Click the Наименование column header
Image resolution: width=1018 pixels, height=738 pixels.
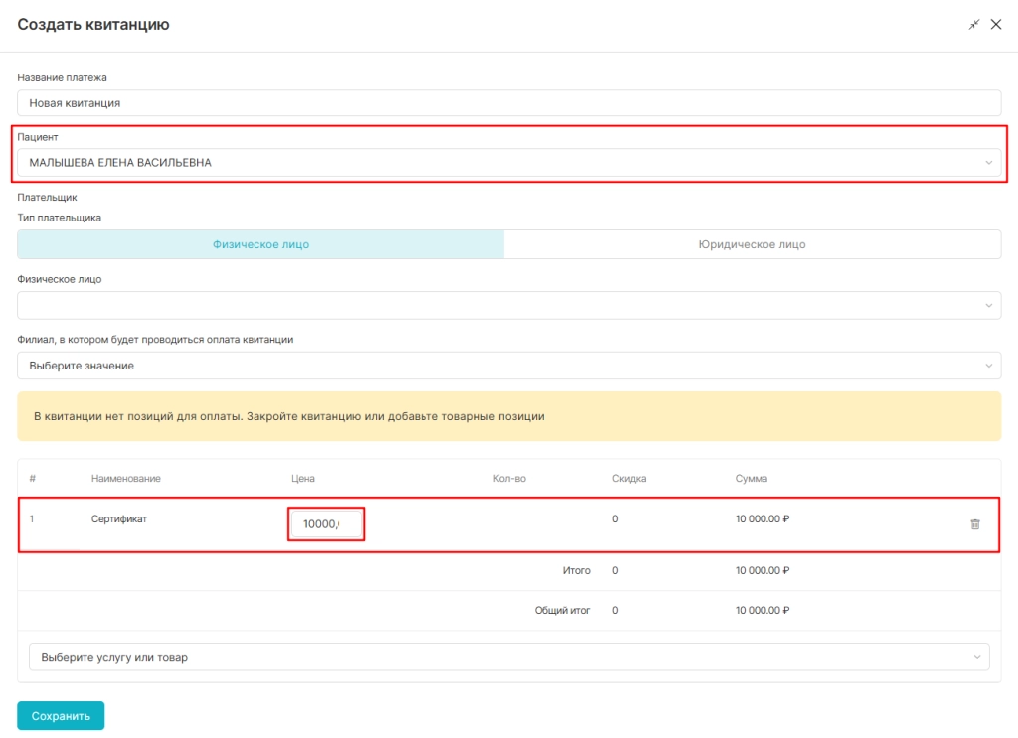click(x=126, y=479)
